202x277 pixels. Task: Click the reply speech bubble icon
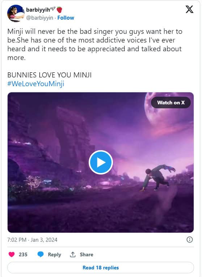(41, 254)
